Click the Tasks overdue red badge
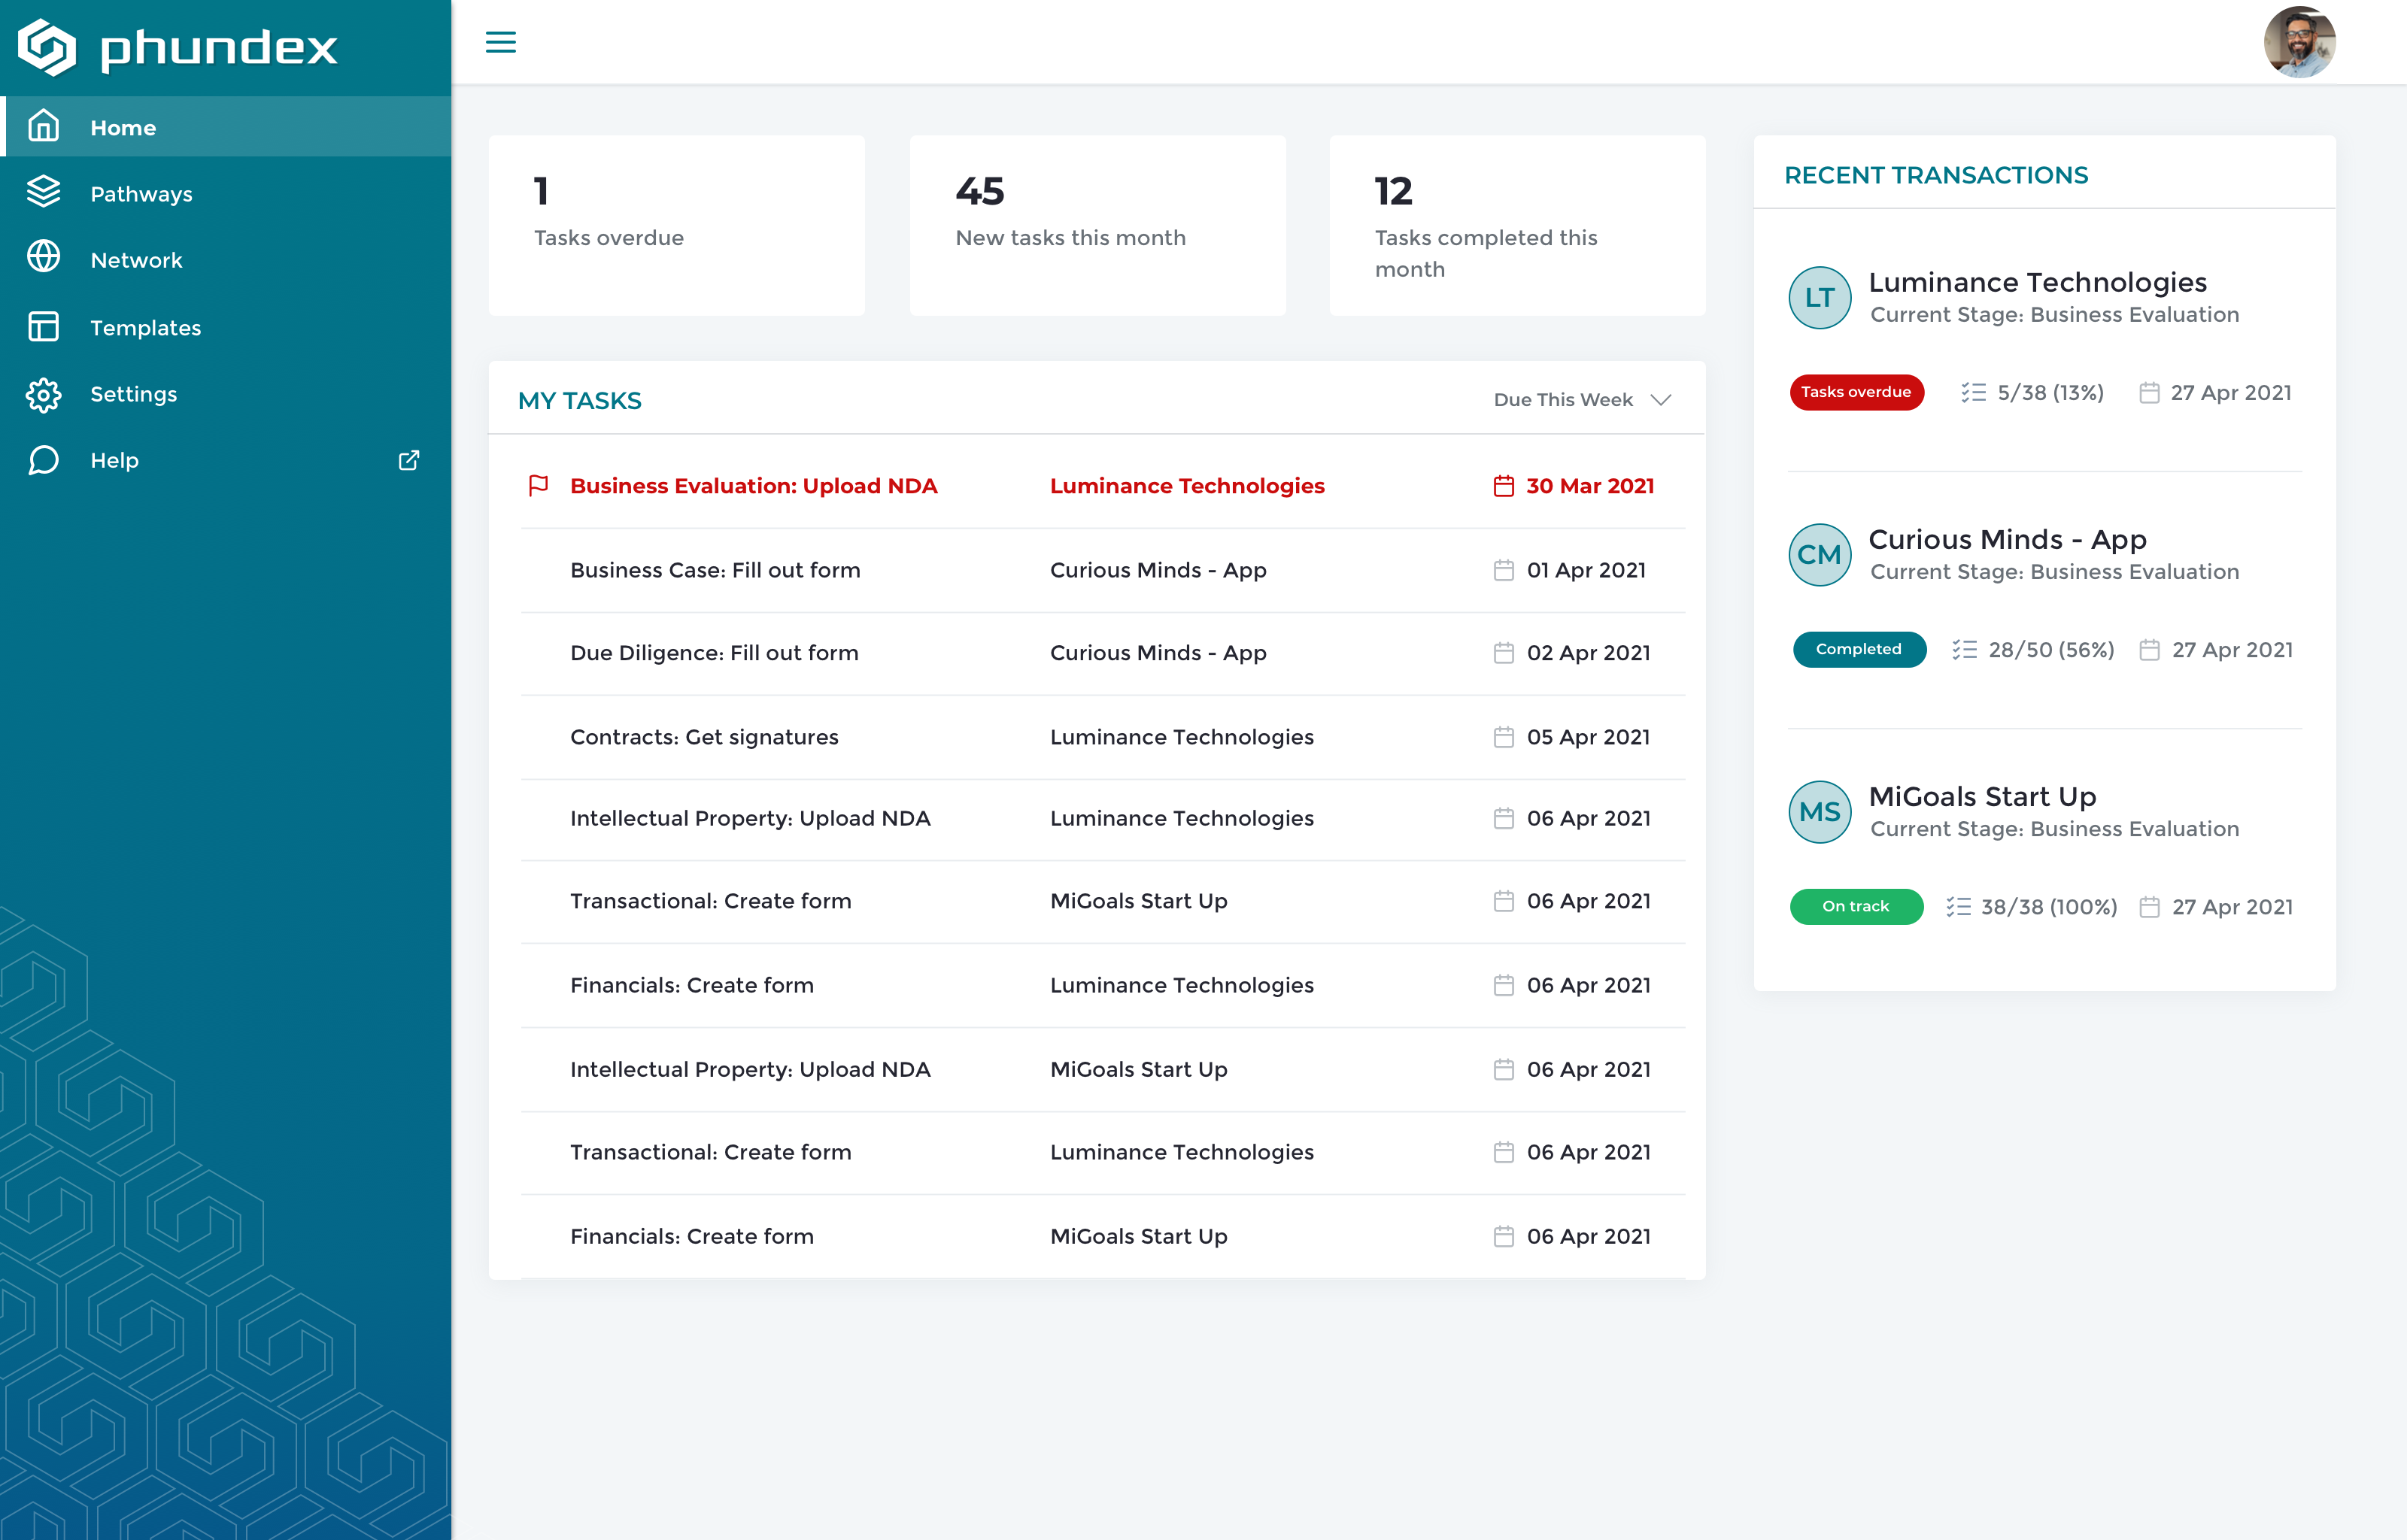Viewport: 2407px width, 1540px height. (1856, 392)
